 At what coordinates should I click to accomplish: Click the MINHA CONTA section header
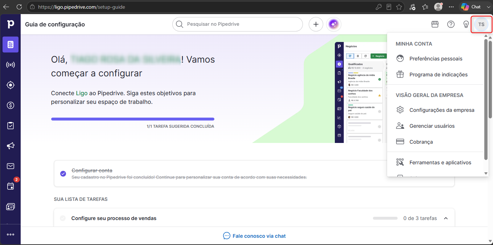414,44
